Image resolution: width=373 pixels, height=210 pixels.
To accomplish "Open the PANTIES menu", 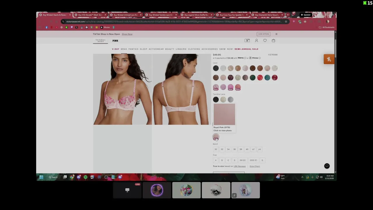I will [133, 49].
